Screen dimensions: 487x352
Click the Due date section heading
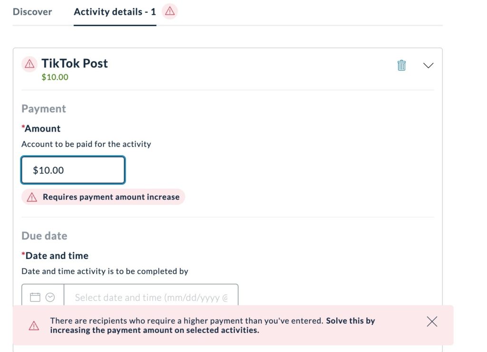(44, 236)
